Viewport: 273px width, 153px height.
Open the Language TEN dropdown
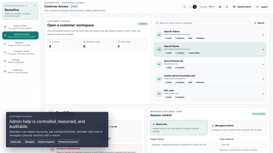207,7
